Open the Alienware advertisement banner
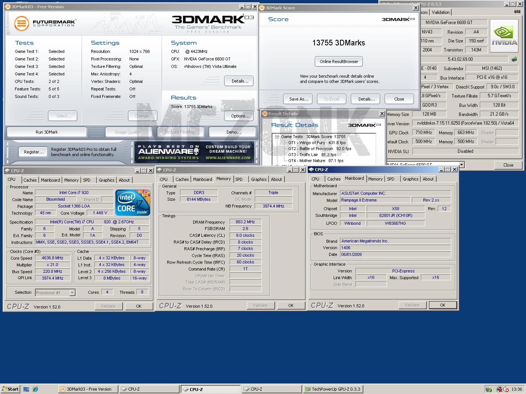This screenshot has height=394, width=526. [194, 152]
